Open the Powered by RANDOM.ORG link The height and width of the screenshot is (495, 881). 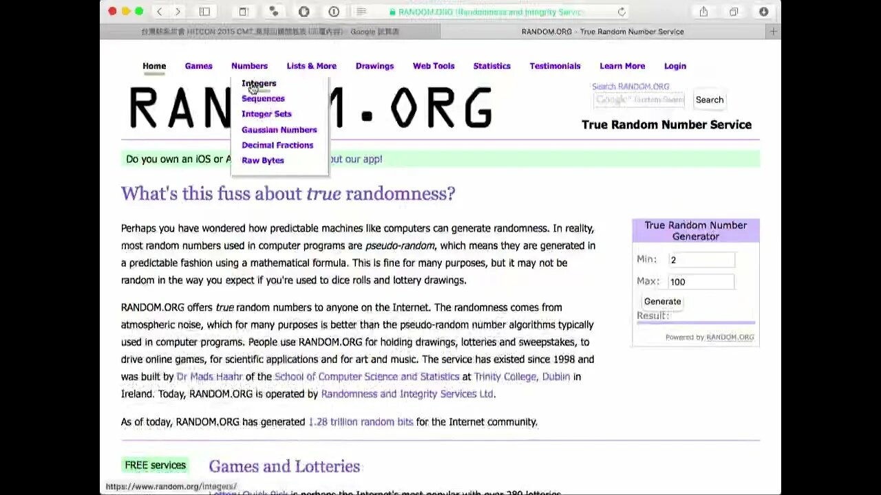pos(730,338)
